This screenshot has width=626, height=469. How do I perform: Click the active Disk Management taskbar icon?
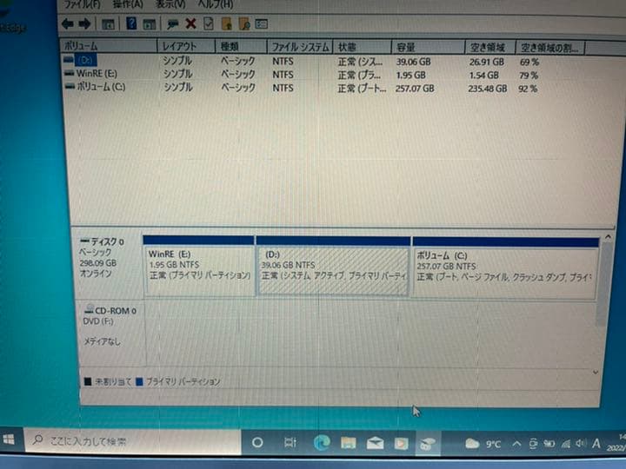tap(427, 444)
